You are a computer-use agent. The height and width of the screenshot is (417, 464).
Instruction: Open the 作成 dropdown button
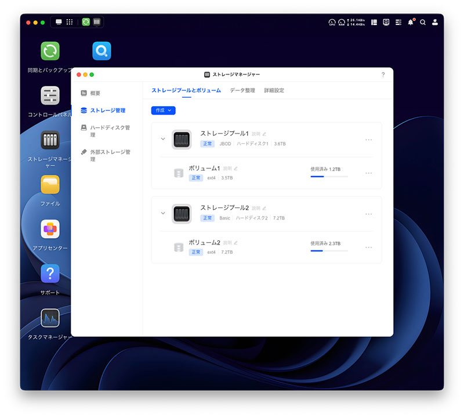[x=163, y=110]
